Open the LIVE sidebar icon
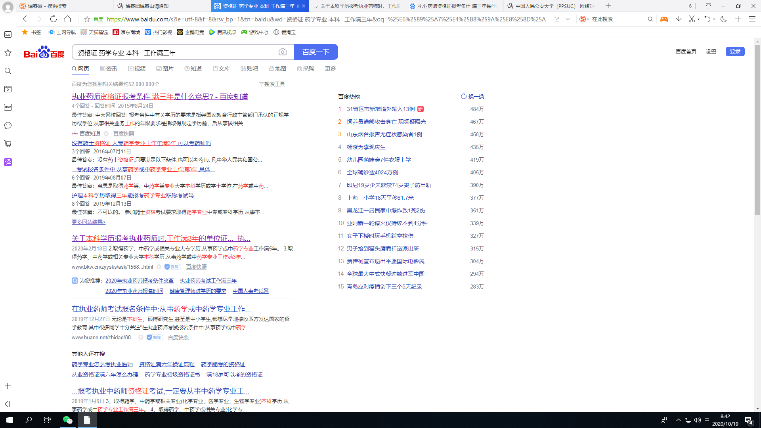The width and height of the screenshot is (761, 428). [8, 107]
